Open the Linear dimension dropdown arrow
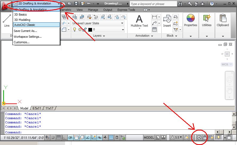 pyautogui.click(x=159, y=17)
